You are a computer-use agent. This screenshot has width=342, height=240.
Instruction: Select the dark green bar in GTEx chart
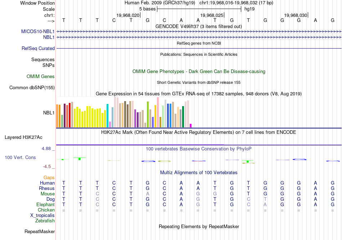click(x=183, y=117)
